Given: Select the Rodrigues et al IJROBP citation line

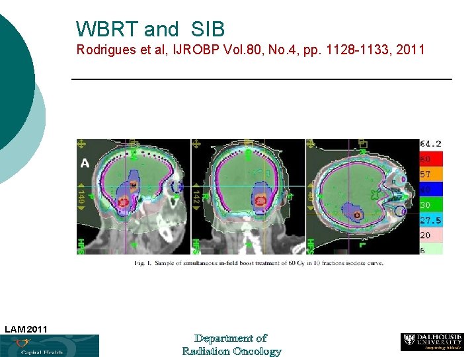Looking at the screenshot, I should coord(250,50).
